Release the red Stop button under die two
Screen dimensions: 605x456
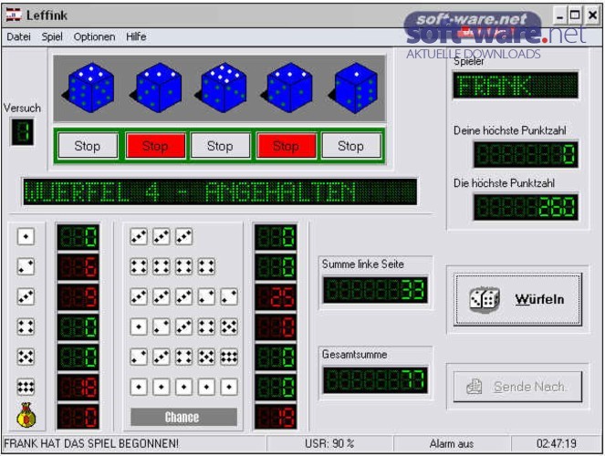click(x=155, y=146)
